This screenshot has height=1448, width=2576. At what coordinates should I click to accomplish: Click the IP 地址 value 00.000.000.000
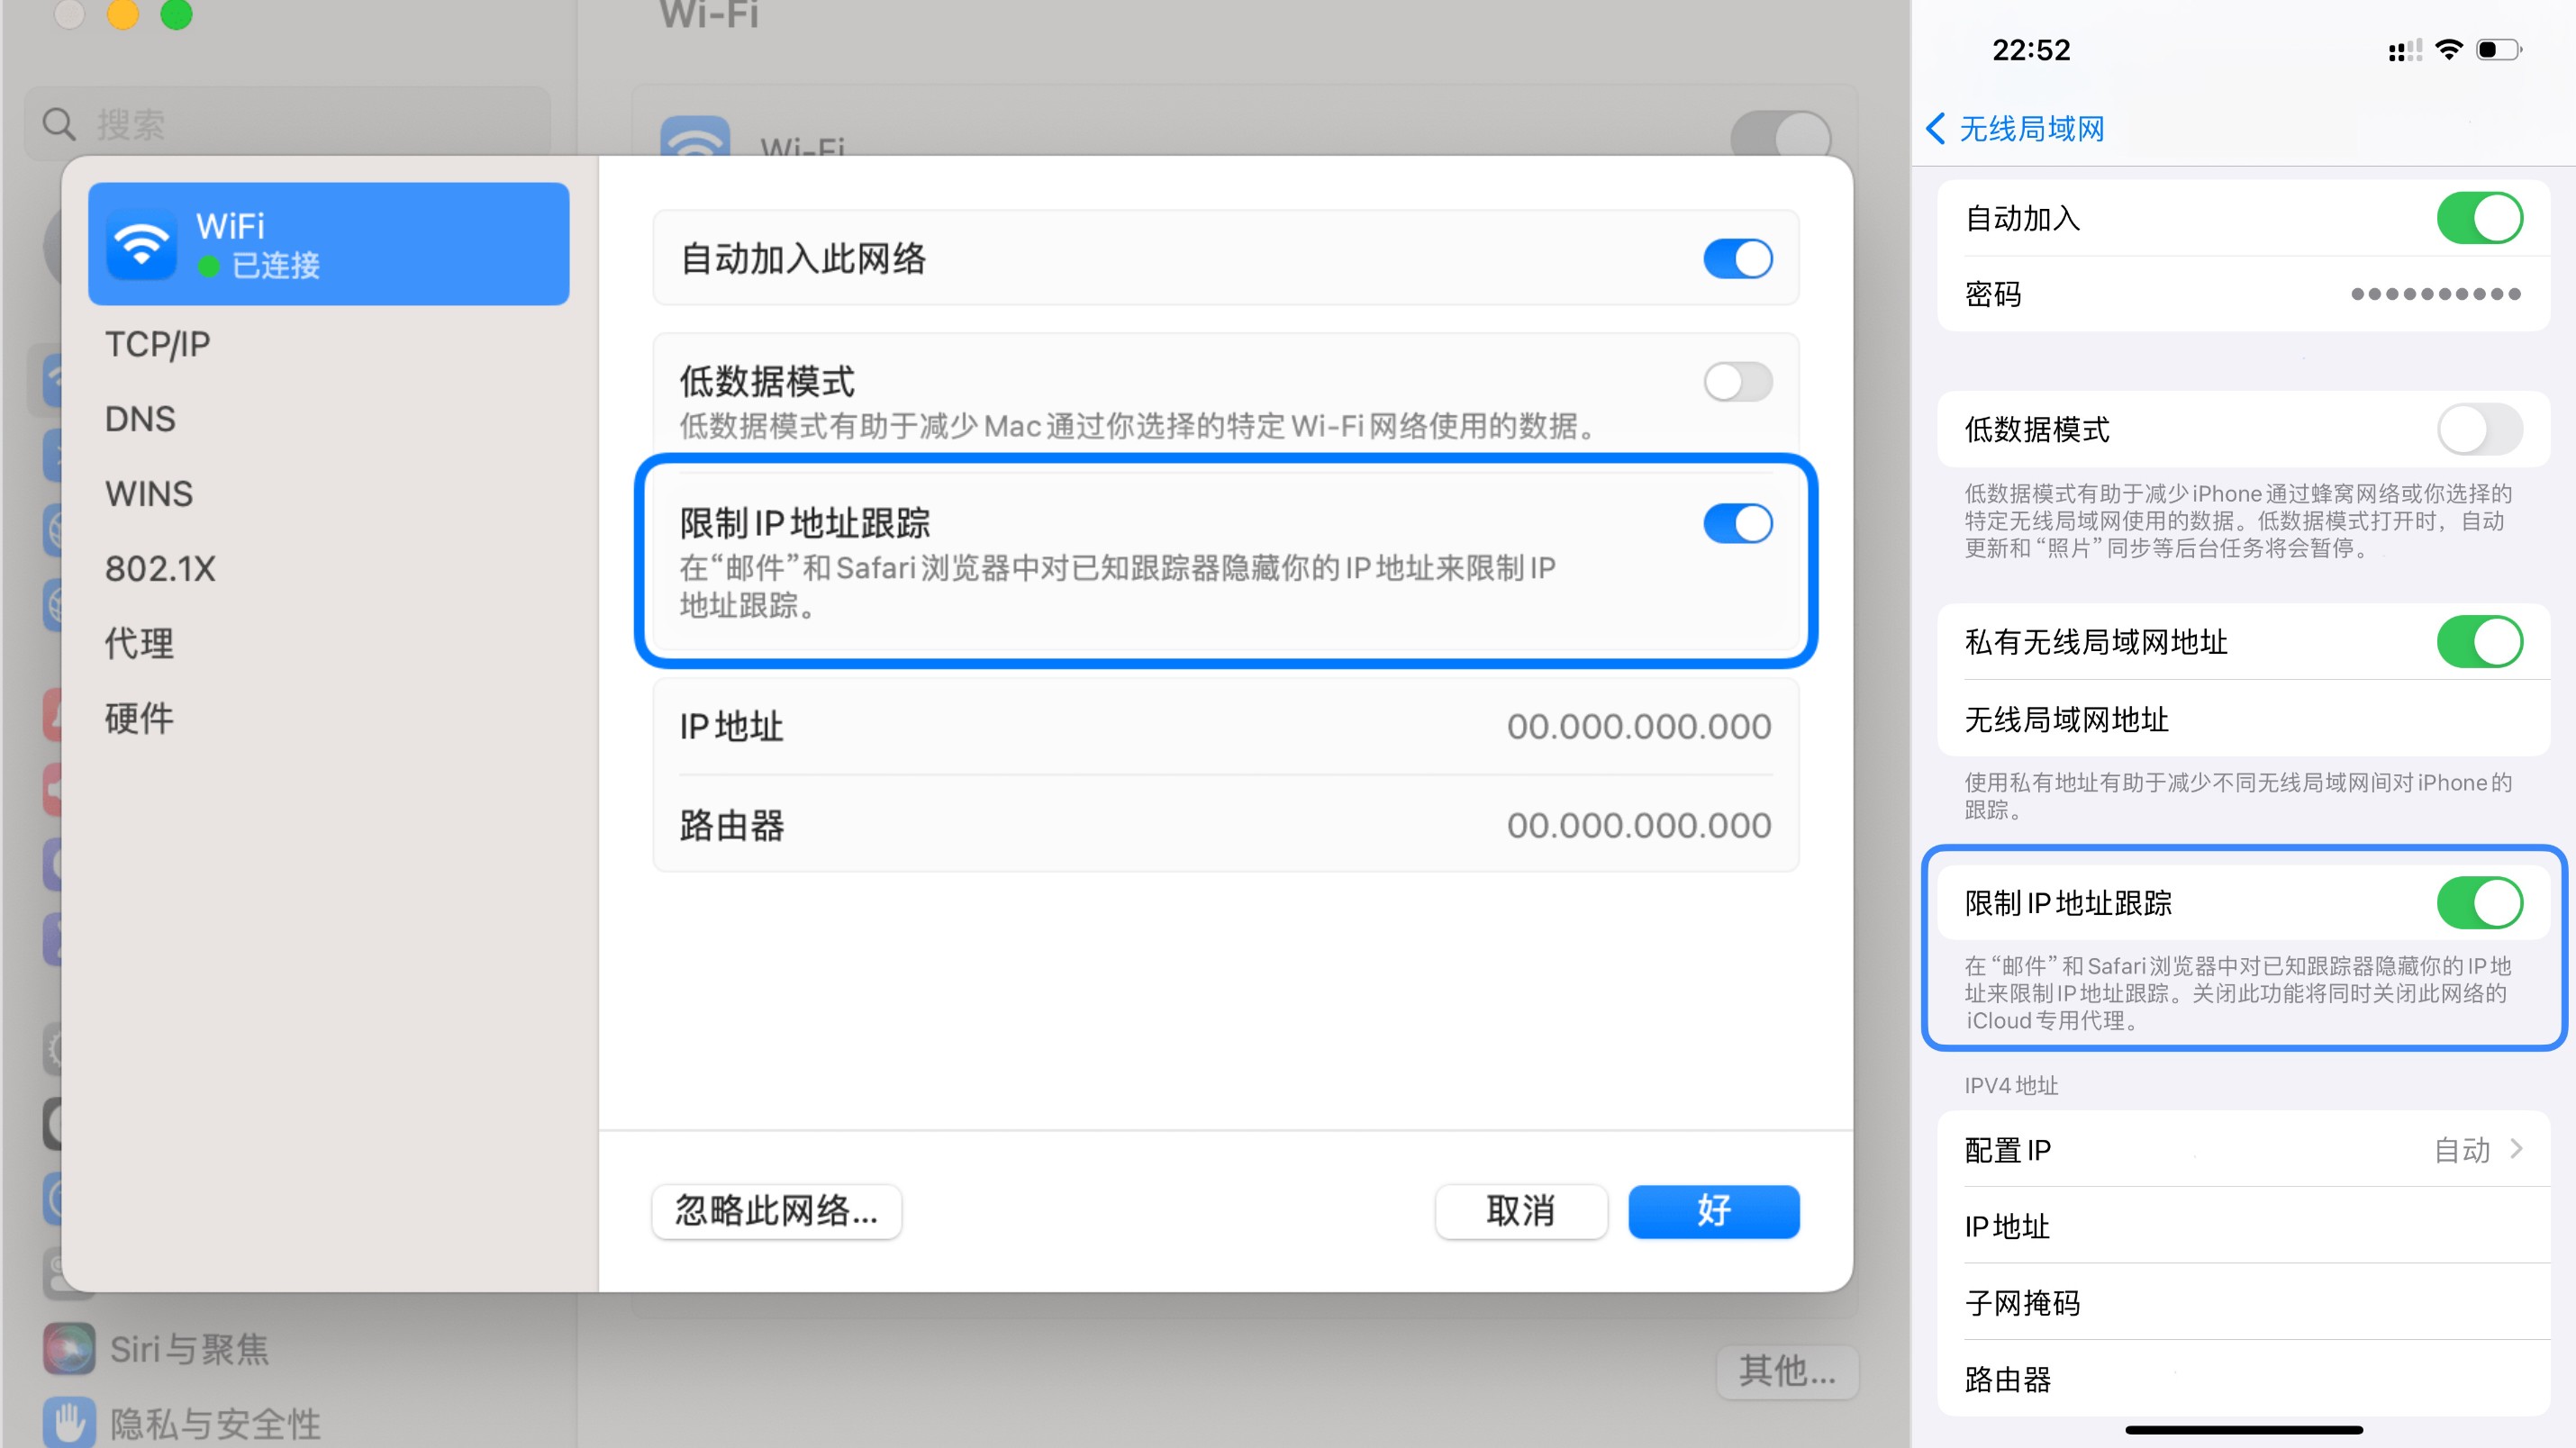pyautogui.click(x=1639, y=726)
